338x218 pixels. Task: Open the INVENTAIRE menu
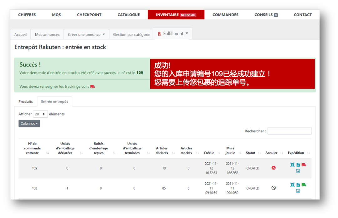pos(176,15)
